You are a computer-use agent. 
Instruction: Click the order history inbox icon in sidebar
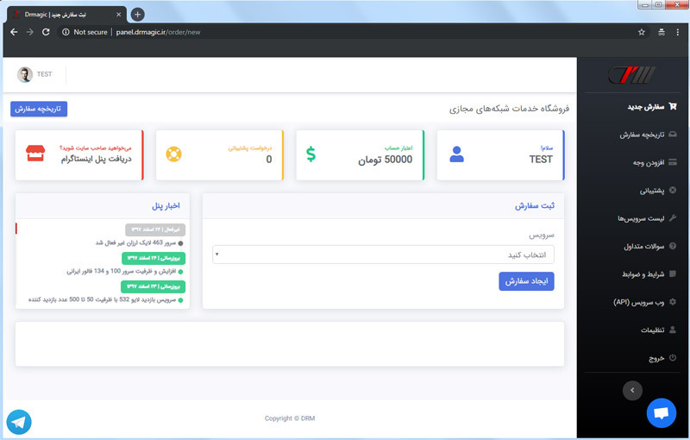673,135
